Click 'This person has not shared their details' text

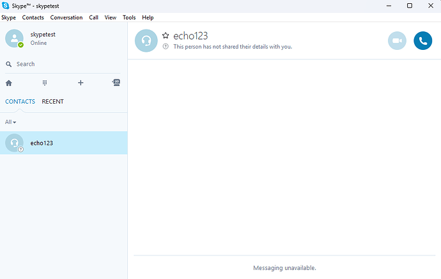point(233,47)
